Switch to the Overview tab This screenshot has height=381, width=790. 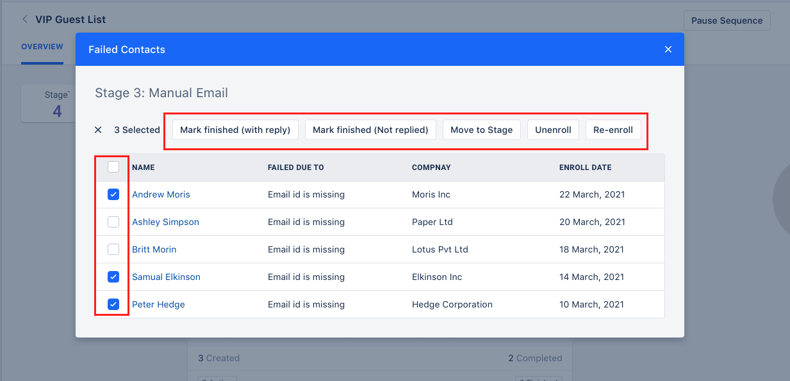click(x=42, y=47)
